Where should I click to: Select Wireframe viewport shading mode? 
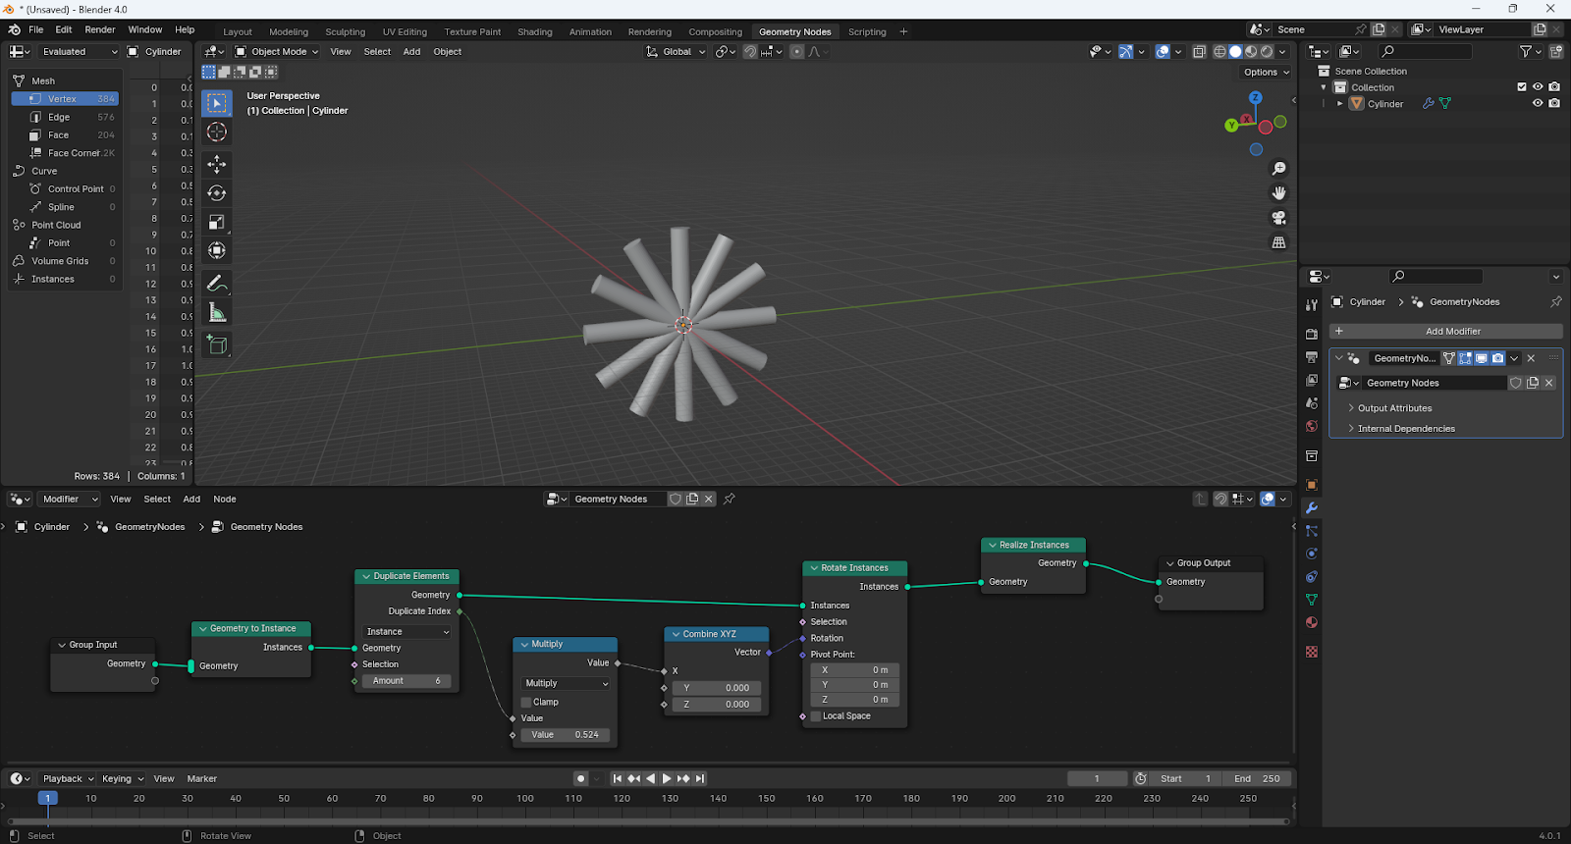[1219, 52]
